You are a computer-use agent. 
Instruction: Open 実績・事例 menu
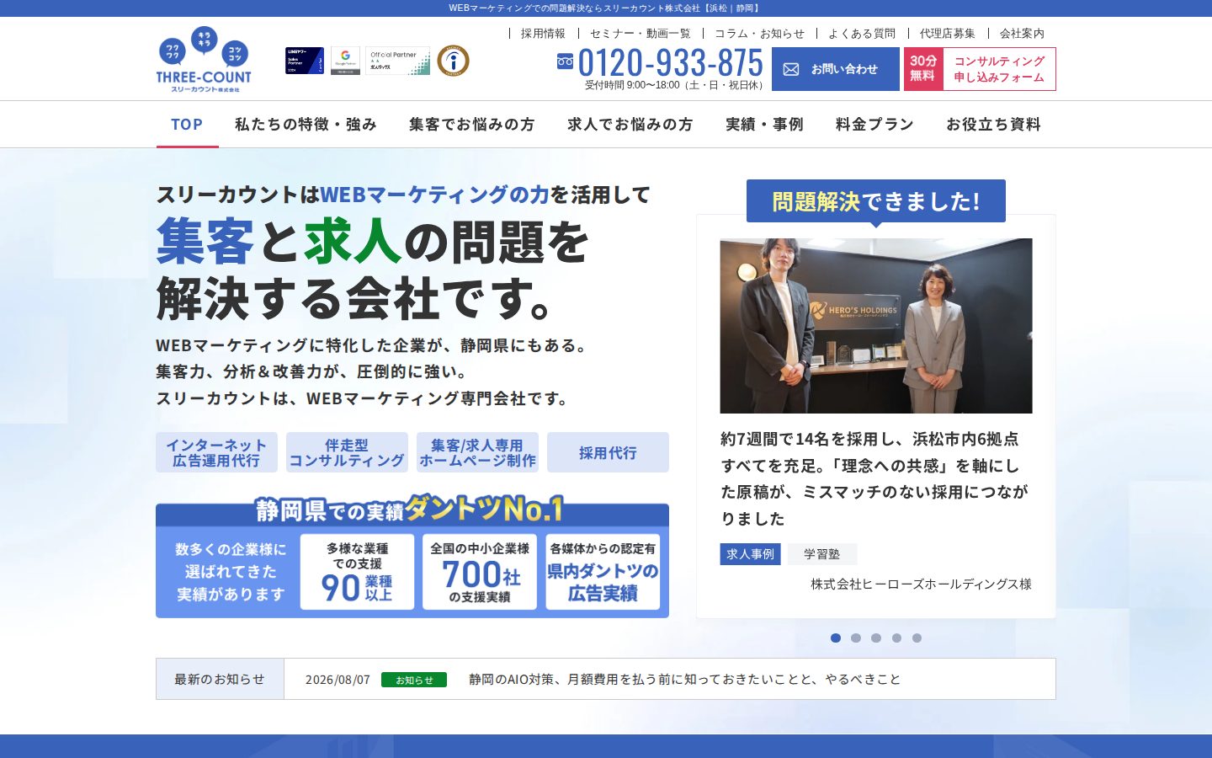click(764, 125)
